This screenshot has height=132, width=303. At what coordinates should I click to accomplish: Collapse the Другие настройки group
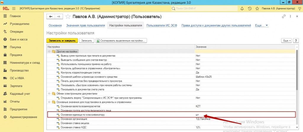click(x=49, y=51)
